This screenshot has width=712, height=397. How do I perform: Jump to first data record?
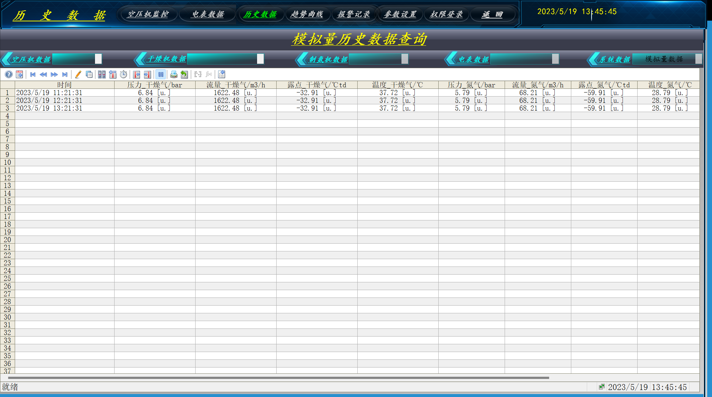point(33,74)
